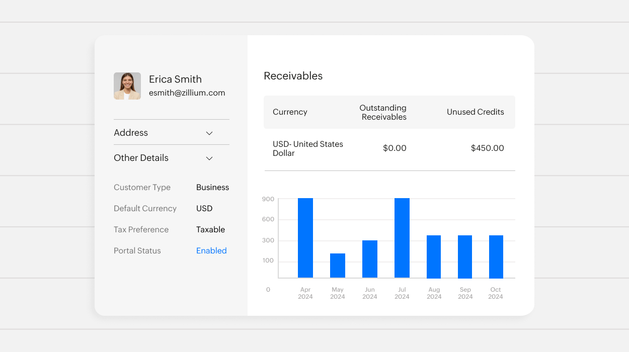Expand the Address section chevron

coord(209,133)
